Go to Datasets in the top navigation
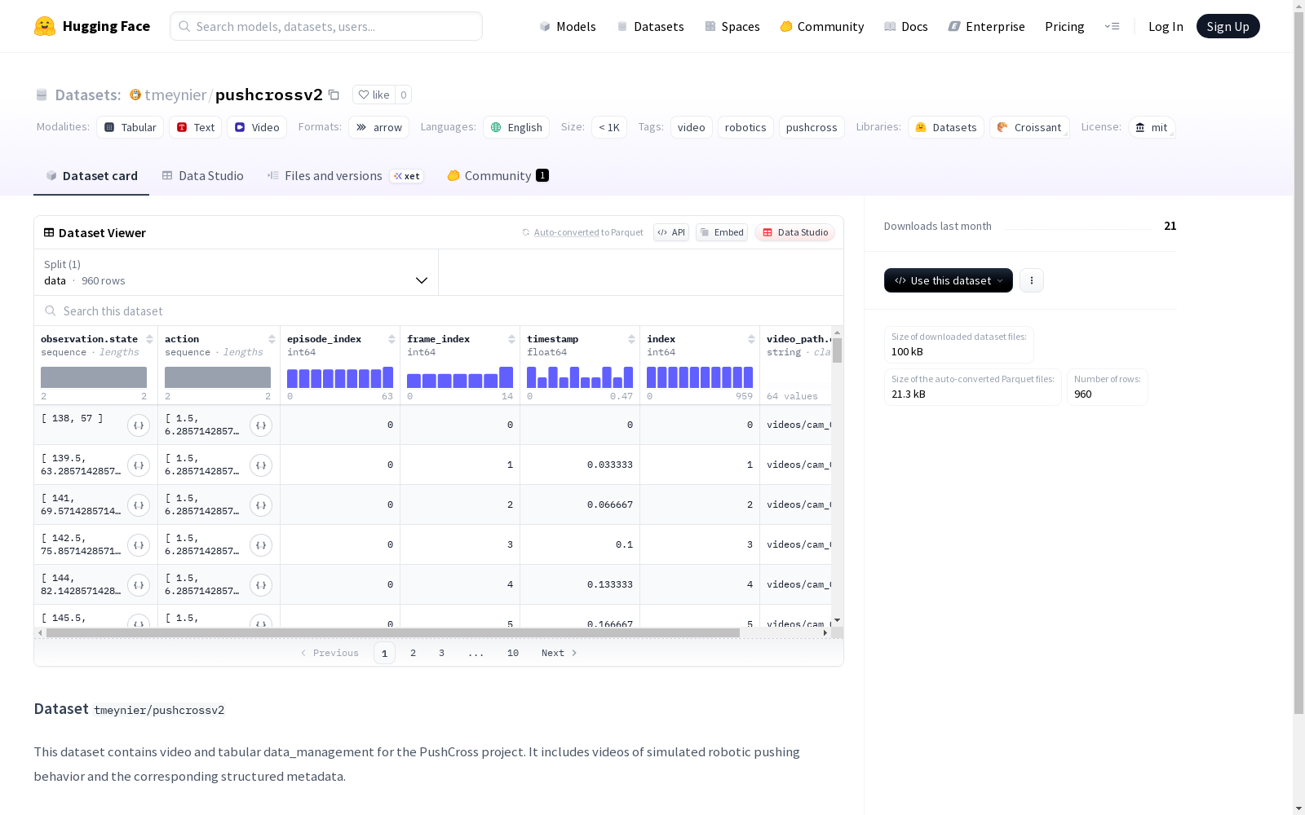 650,26
